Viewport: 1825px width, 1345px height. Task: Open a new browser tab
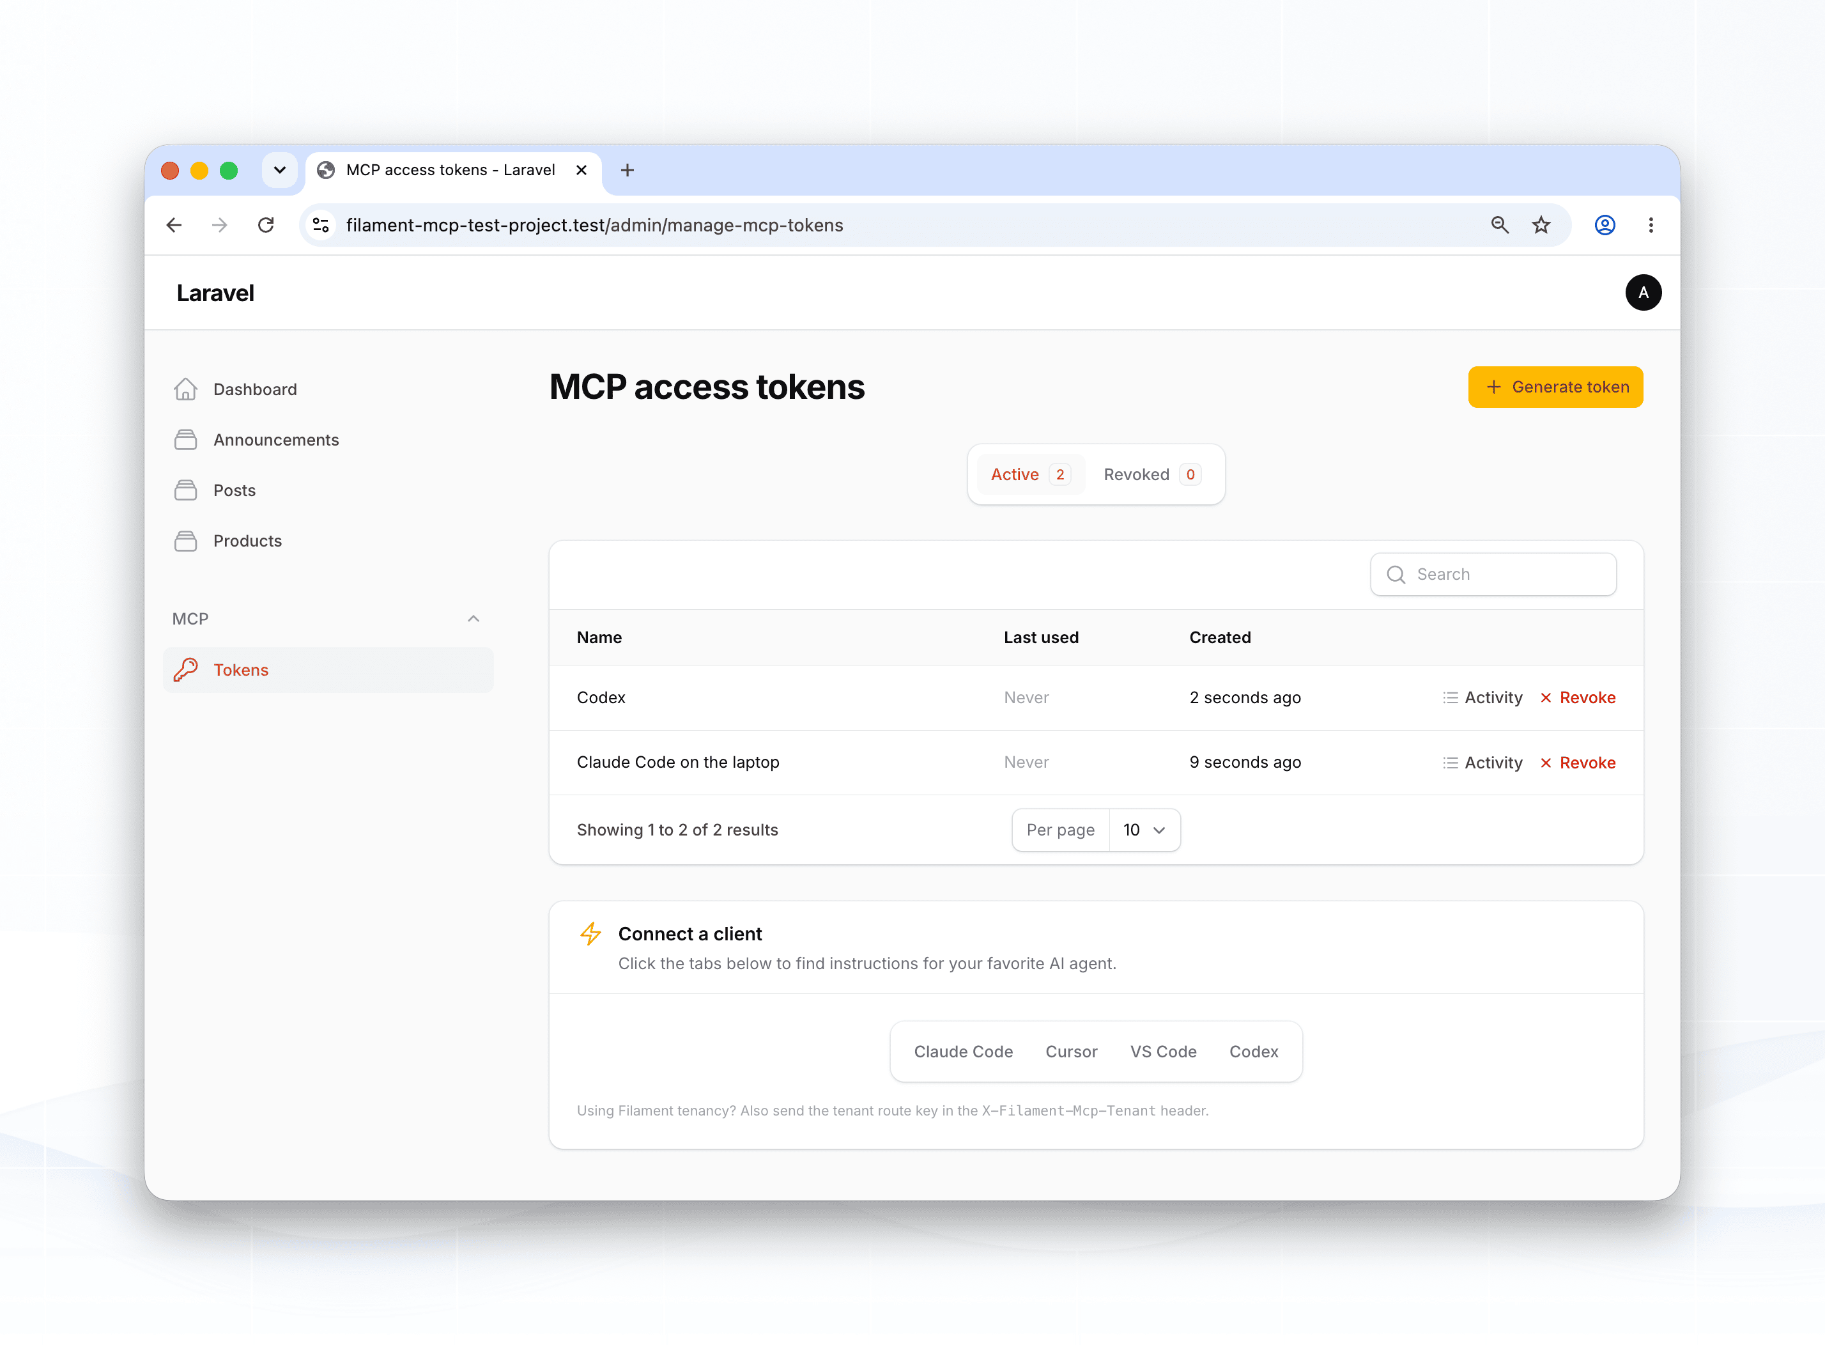pos(628,170)
